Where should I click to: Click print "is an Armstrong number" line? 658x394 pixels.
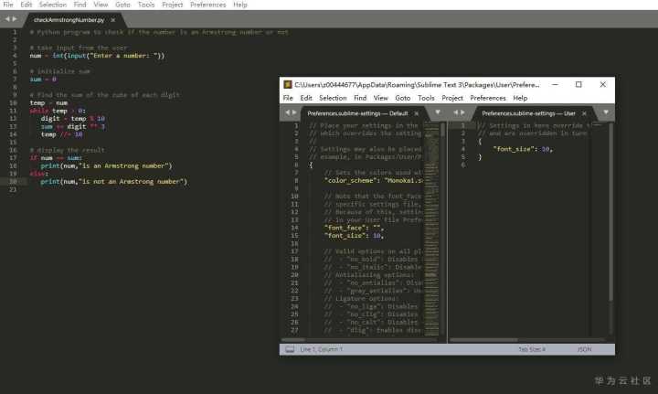click(106, 165)
